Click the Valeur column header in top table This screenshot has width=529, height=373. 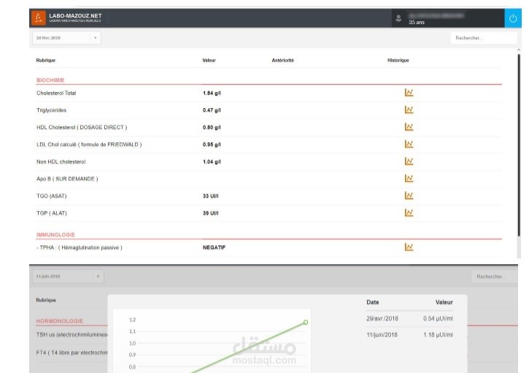209,61
